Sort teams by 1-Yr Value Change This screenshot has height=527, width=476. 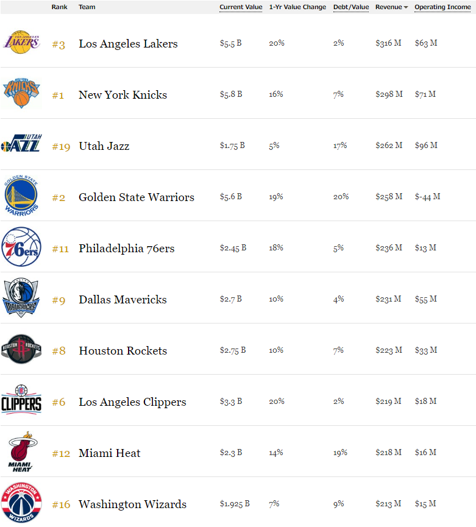click(297, 7)
